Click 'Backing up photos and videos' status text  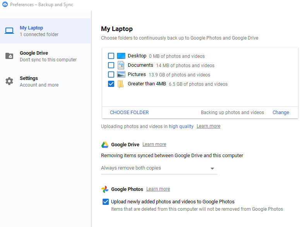(233, 113)
